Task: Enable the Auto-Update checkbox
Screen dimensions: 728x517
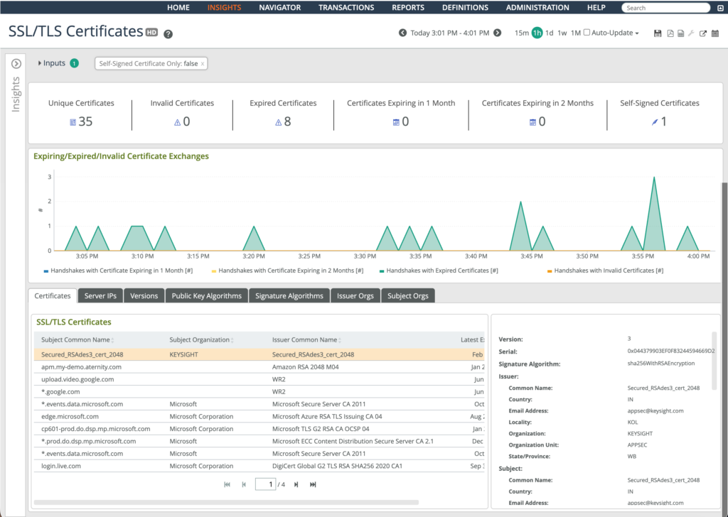Action: pyautogui.click(x=587, y=33)
